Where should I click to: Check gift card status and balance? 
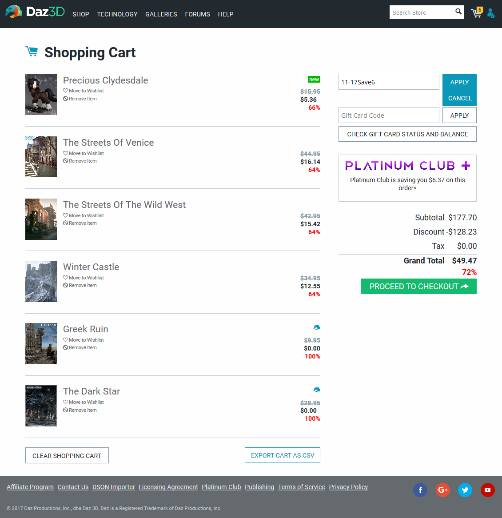pyautogui.click(x=407, y=134)
